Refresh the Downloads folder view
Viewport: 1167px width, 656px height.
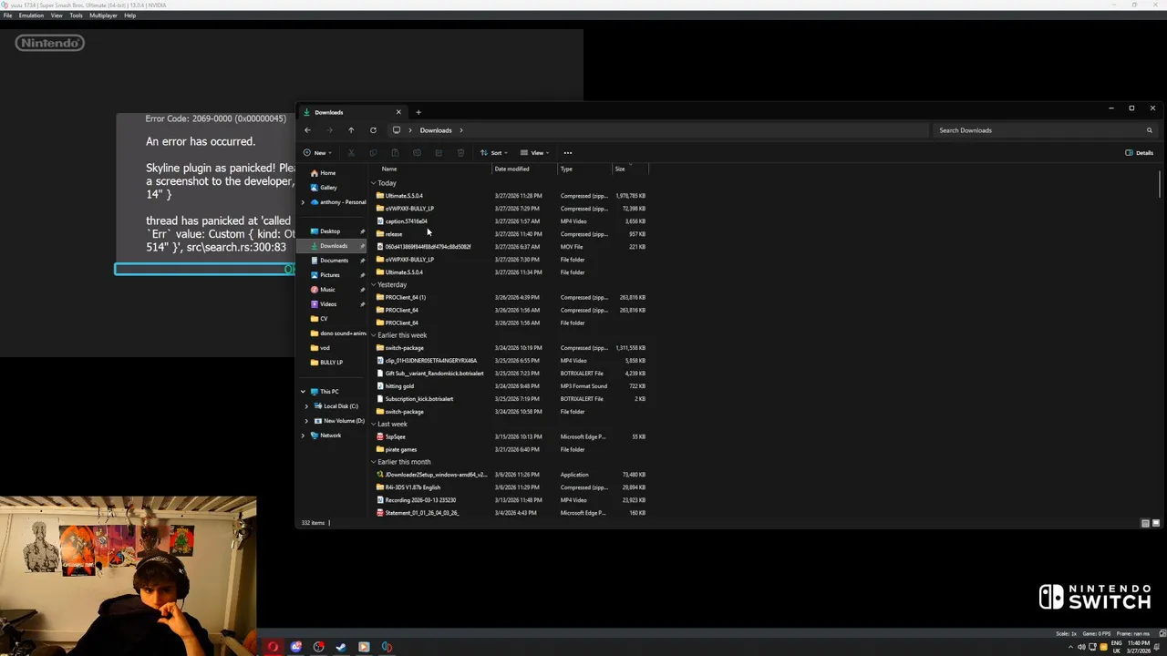pyautogui.click(x=373, y=130)
